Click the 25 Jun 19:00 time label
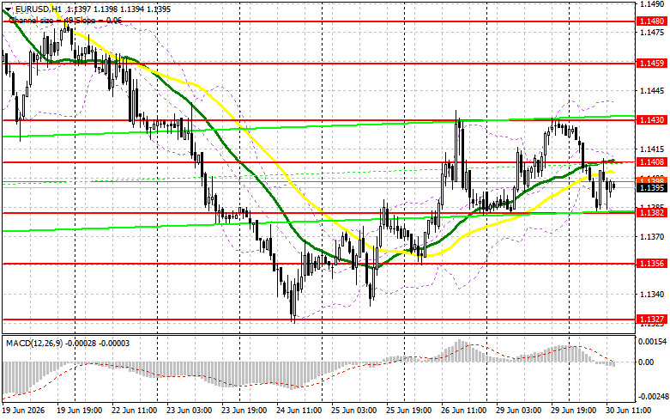 (409, 411)
